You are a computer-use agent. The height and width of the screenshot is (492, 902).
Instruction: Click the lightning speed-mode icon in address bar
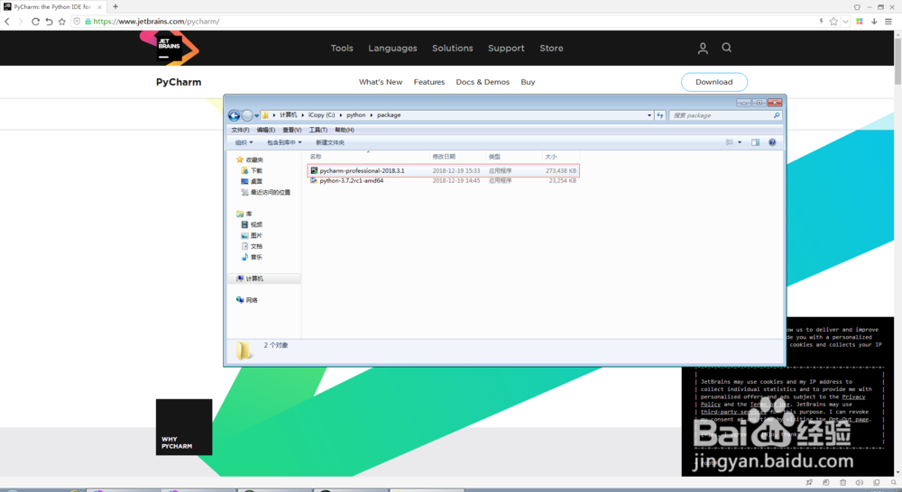(821, 22)
